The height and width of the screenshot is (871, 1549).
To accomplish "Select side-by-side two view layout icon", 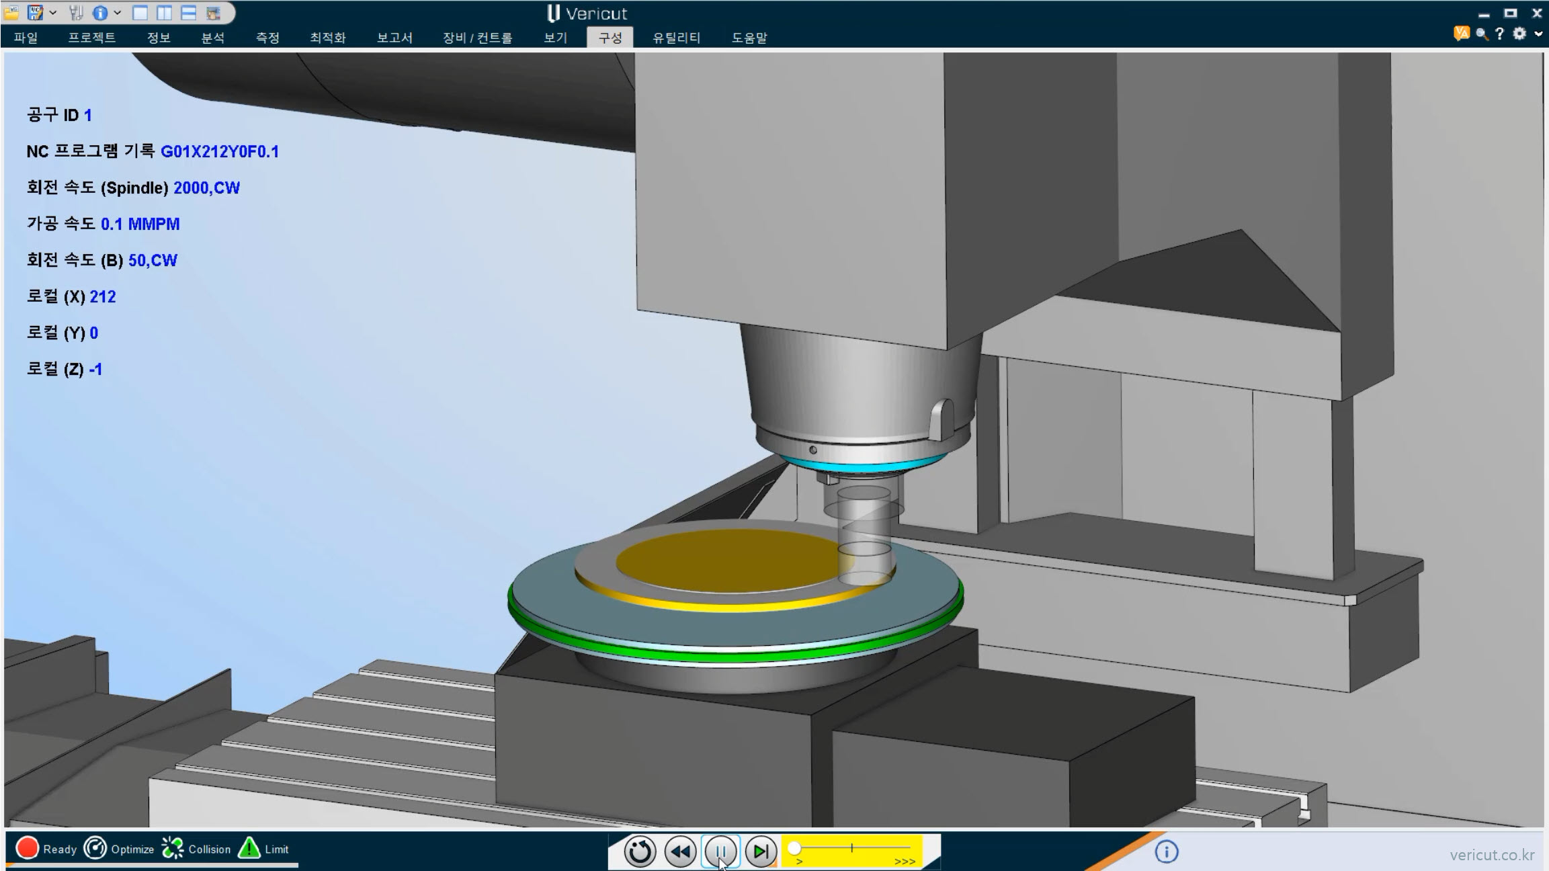I will pos(165,13).
